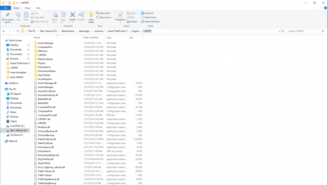Open the blue Help question mark
Viewport: 328px width, 185px height.
click(x=325, y=8)
